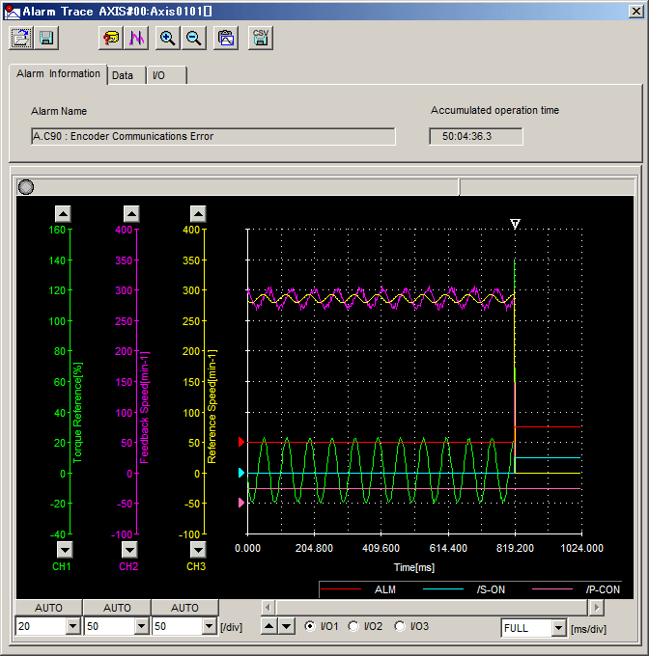Select the I/O3 radio button

400,626
